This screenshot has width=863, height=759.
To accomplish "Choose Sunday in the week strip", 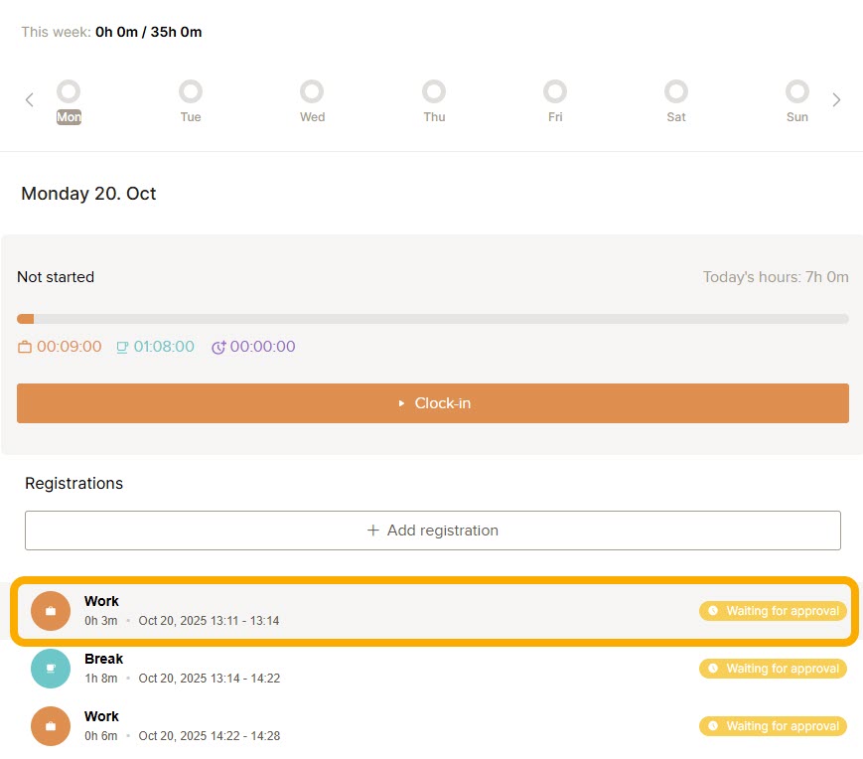I will (x=797, y=92).
